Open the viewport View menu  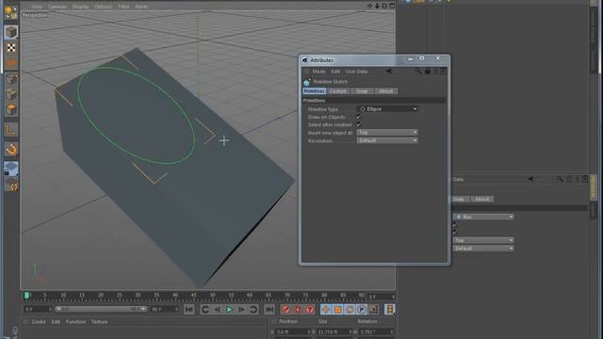[x=37, y=7]
